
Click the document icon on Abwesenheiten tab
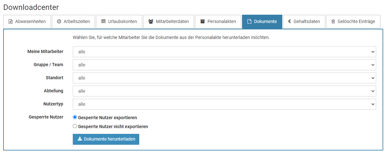coord(11,22)
